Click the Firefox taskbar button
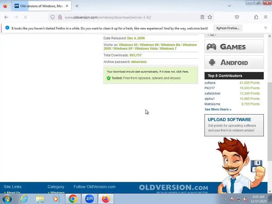272x204 pixels. pos(106,199)
